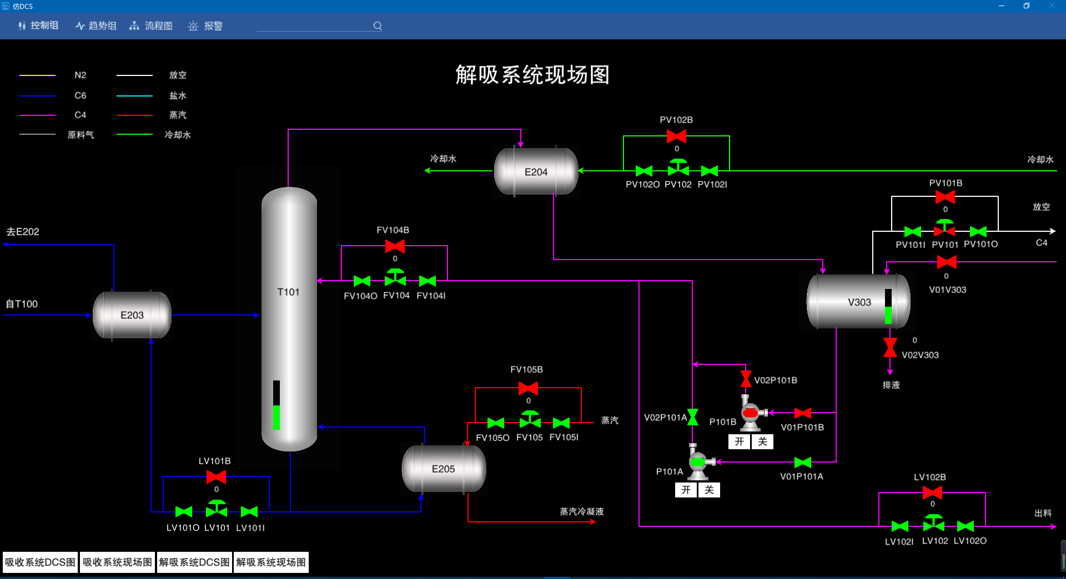Click the V01P101B pump inlet valve
Image resolution: width=1066 pixels, height=579 pixels.
[x=803, y=413]
